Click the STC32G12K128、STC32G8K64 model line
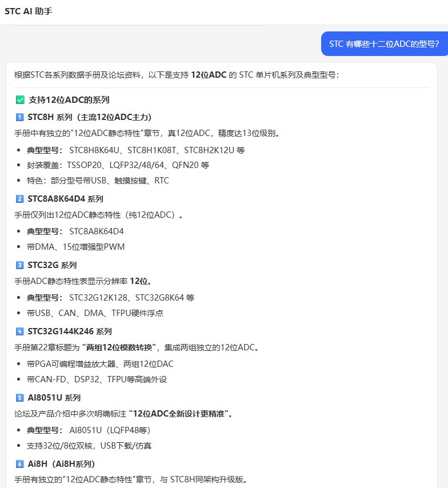This screenshot has height=488, width=448. [x=110, y=298]
